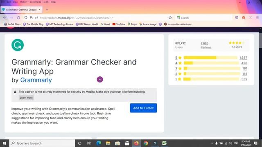
Task: Open the notification action center icon
Action: [255, 143]
